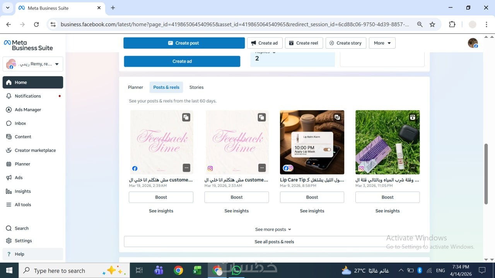The width and height of the screenshot is (495, 278).
Task: Click See all posts & reels
Action: (x=274, y=242)
